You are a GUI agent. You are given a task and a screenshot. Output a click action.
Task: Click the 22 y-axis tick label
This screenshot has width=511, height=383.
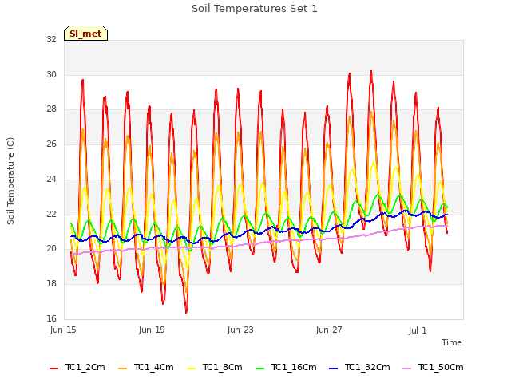pyautogui.click(x=51, y=214)
